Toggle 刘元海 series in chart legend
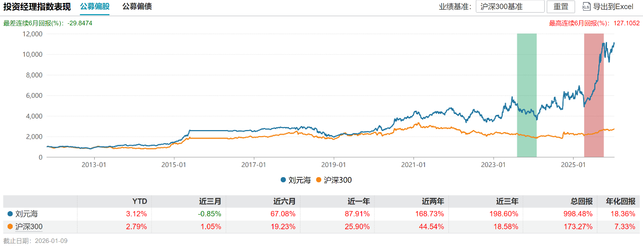The height and width of the screenshot is (247, 643). pyautogui.click(x=295, y=180)
